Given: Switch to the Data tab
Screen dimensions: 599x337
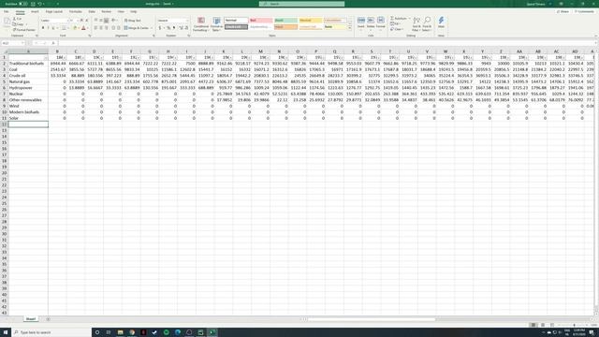Looking at the screenshot, I should [x=92, y=12].
